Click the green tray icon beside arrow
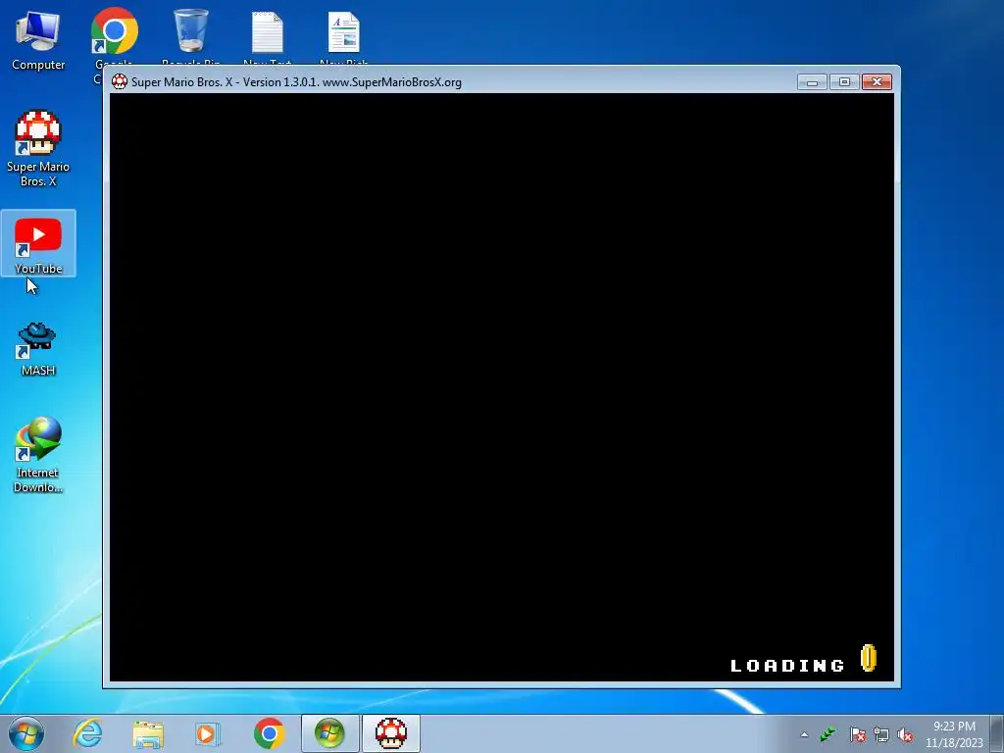1004x753 pixels. coord(828,733)
